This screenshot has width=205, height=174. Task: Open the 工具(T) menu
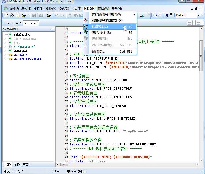(76, 9)
